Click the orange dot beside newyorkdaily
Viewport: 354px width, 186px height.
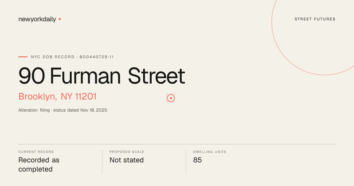coord(60,19)
